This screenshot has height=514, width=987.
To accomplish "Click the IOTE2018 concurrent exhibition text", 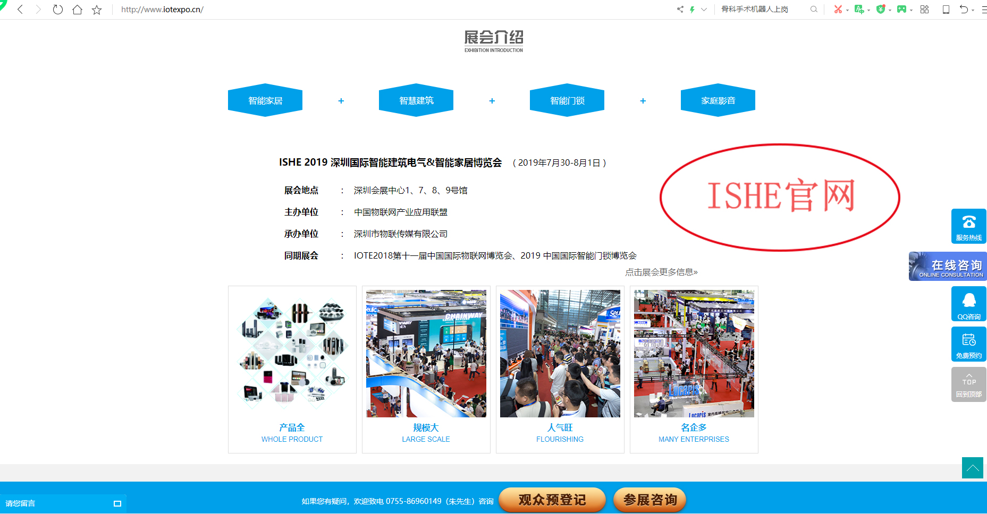I will pyautogui.click(x=495, y=255).
